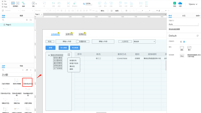Open the Normal font weight dropdown
This screenshot has width=201, height=113.
click(x=41, y=11)
